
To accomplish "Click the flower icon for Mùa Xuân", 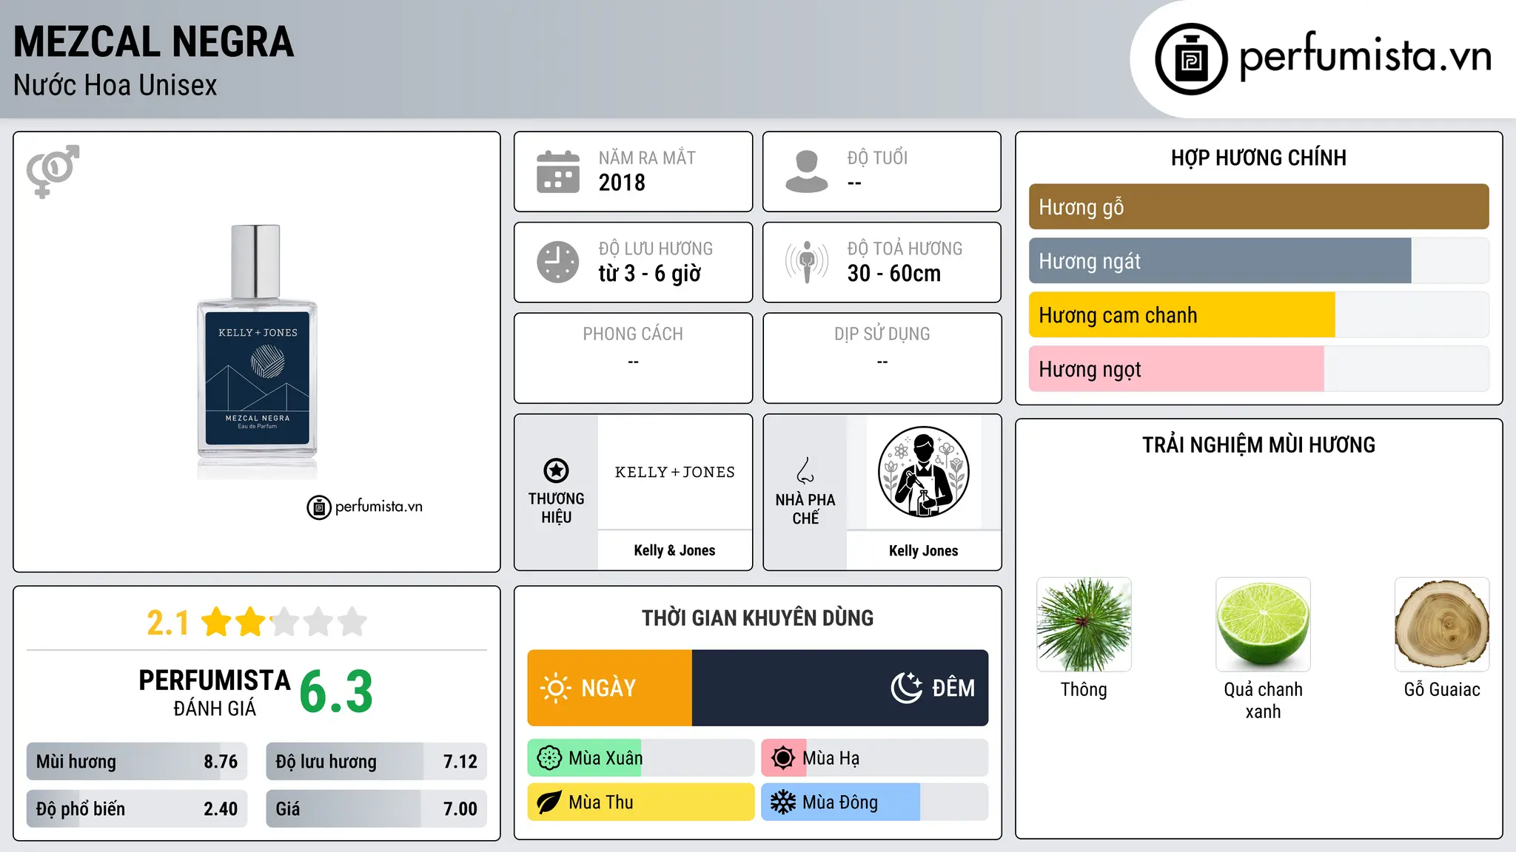I will point(549,758).
